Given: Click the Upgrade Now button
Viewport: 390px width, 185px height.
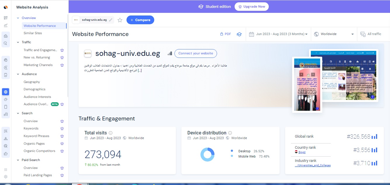Looking at the screenshot, I should coord(252,6).
